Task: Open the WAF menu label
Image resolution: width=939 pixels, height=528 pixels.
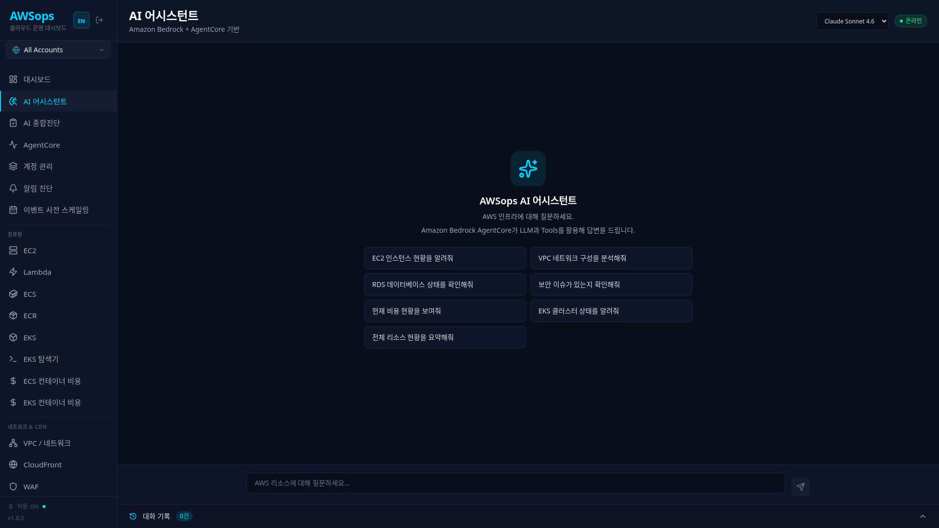Action: pyautogui.click(x=31, y=486)
